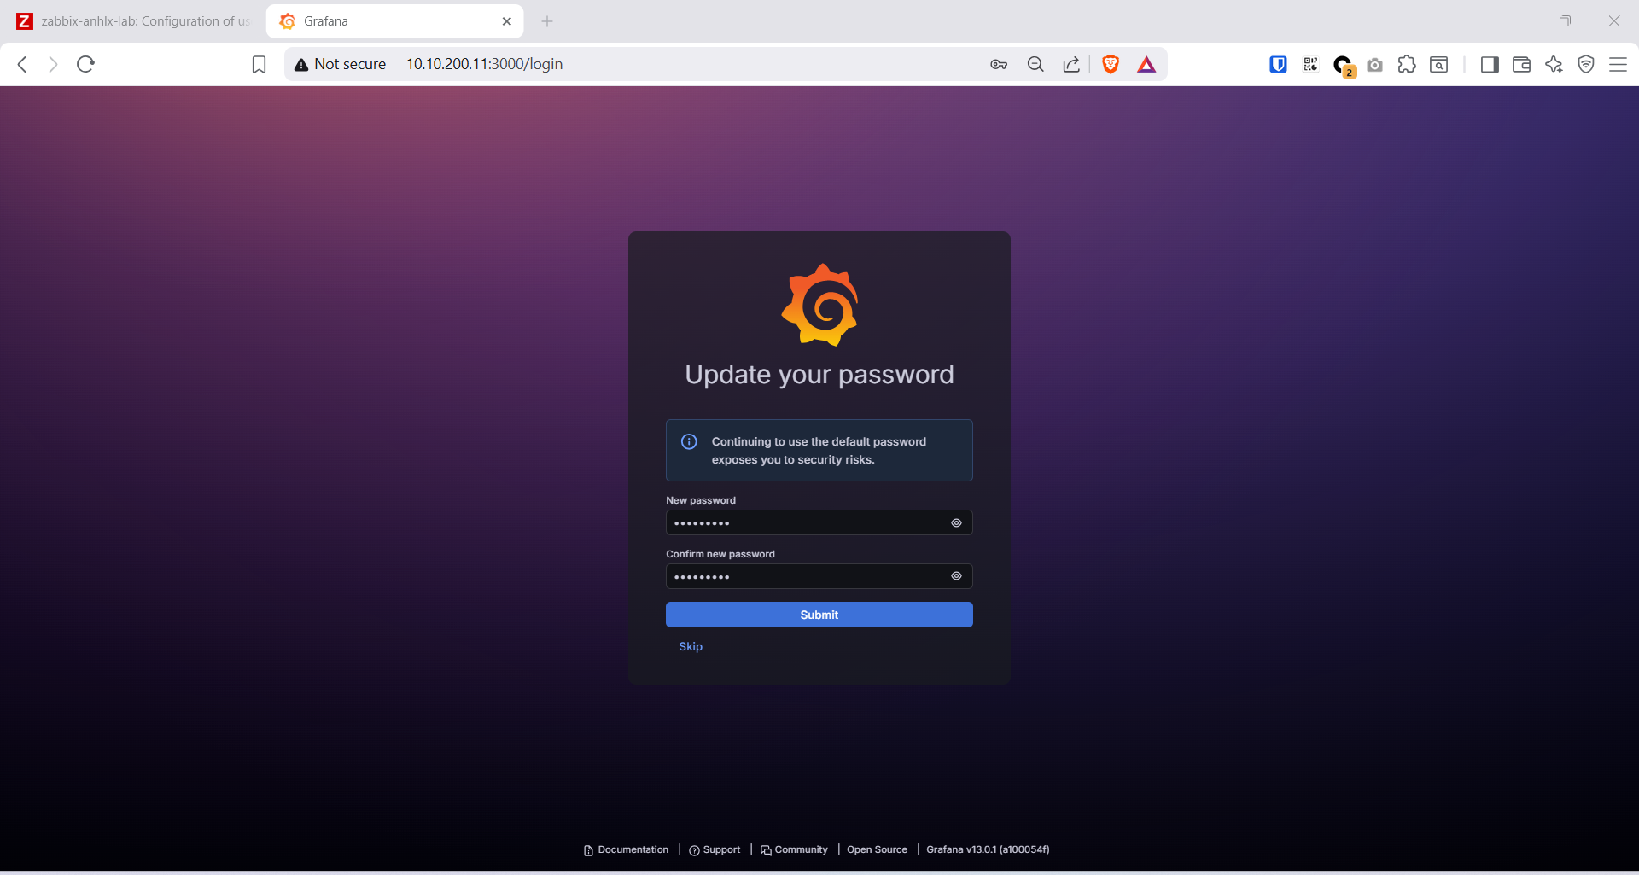Skip the password update
The height and width of the screenshot is (875, 1639).
pyautogui.click(x=691, y=646)
